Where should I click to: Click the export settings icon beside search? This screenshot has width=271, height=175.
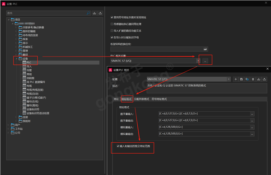(x=100, y=13)
